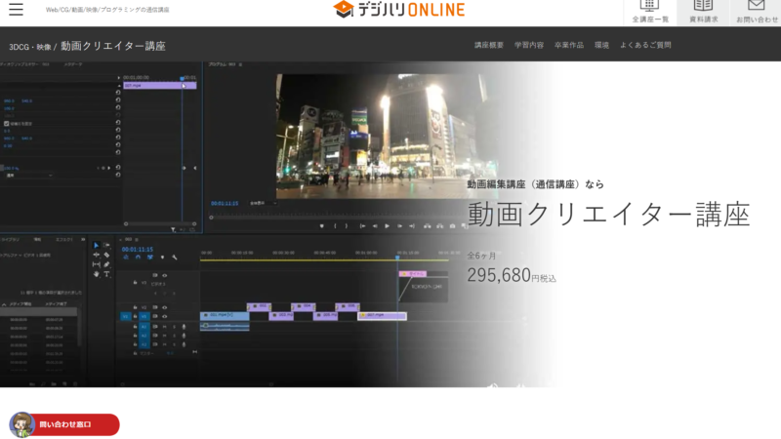This screenshot has height=439, width=781.
Task: Reset the first Effect Controls parameter
Action: 118,93
